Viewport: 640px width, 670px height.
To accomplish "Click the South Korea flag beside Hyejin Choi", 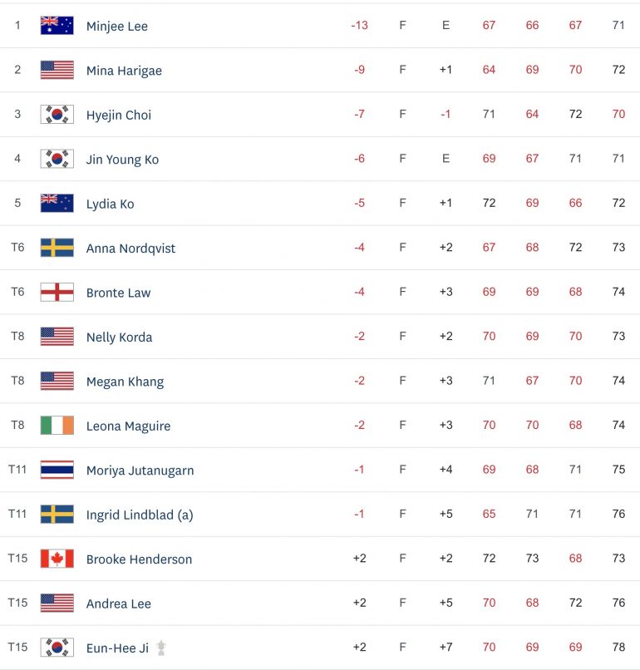I will point(57,114).
